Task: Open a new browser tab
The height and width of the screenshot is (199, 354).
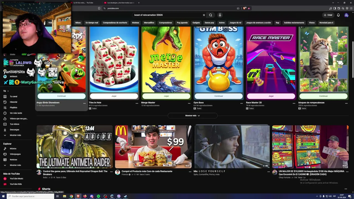Action: click(x=139, y=3)
